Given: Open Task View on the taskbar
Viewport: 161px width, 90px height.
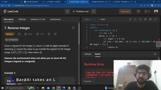Looking at the screenshot, I should tap(37, 88).
